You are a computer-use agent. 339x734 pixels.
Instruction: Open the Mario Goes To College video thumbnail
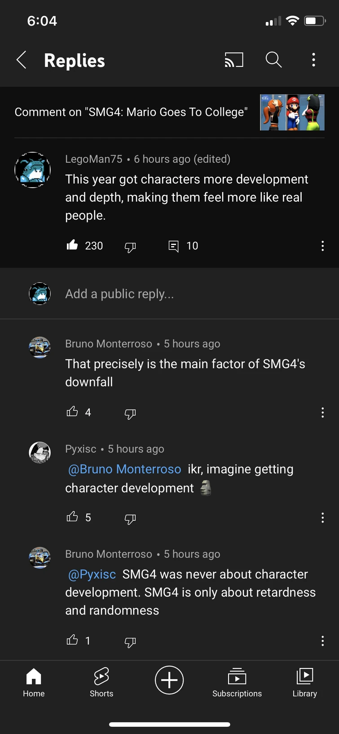point(292,112)
